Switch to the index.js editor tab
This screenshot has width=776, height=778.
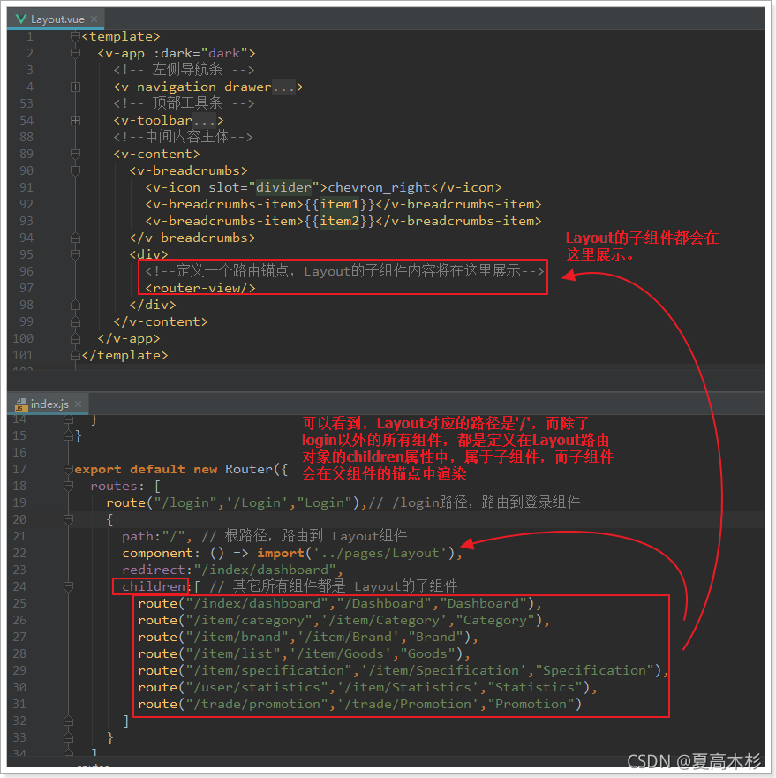pos(49,404)
